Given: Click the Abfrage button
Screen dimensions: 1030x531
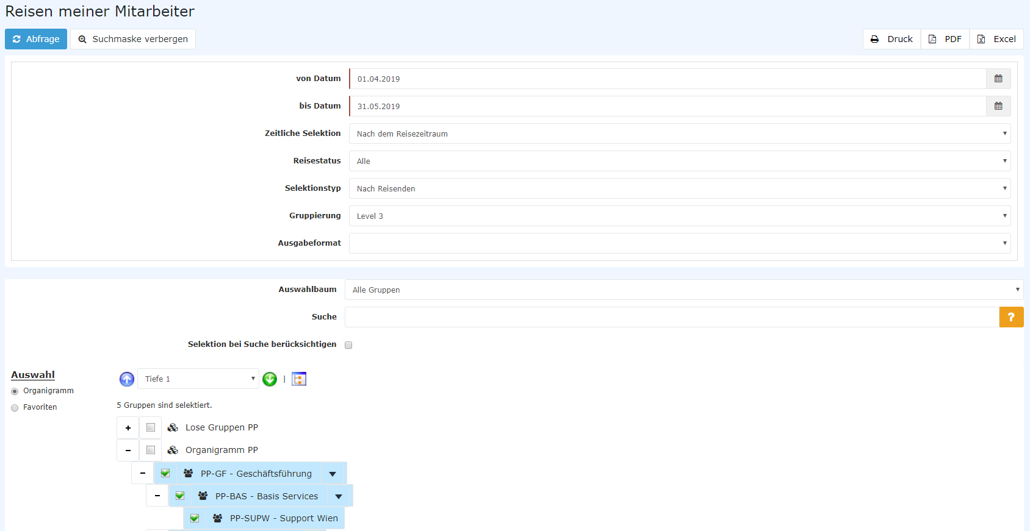Looking at the screenshot, I should point(36,39).
